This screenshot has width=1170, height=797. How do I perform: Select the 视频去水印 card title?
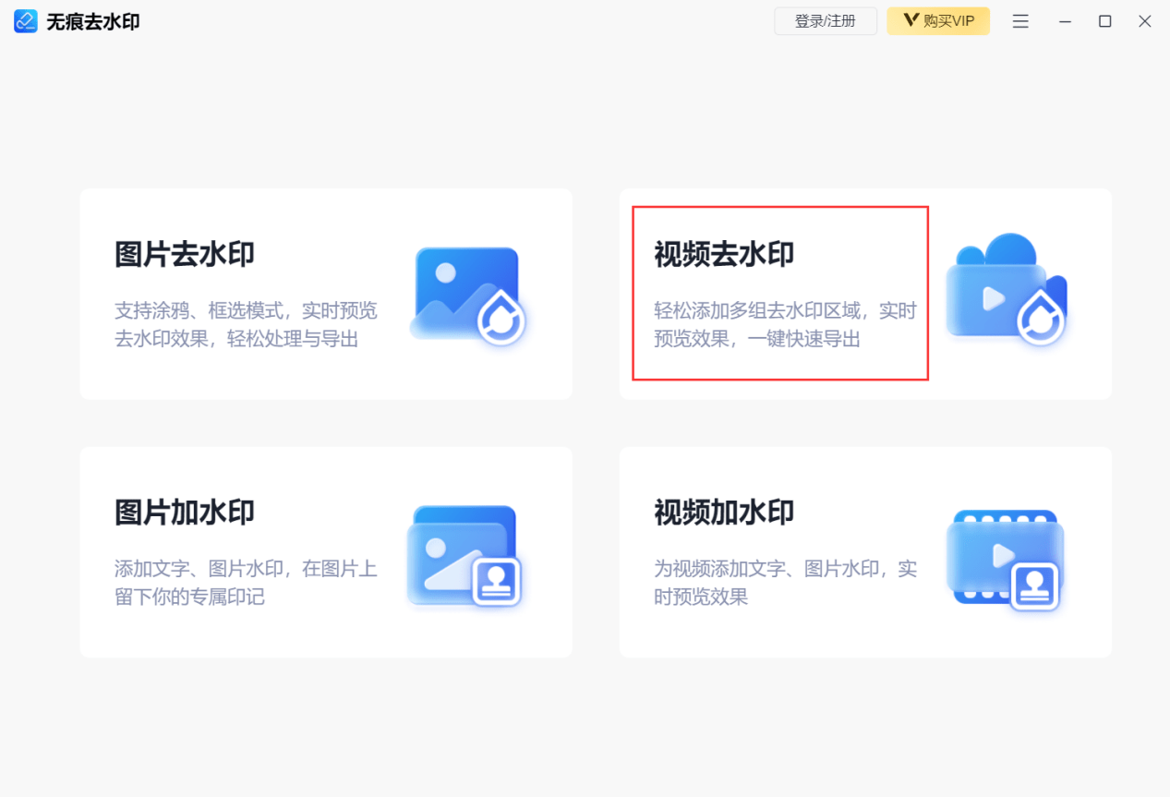(724, 254)
